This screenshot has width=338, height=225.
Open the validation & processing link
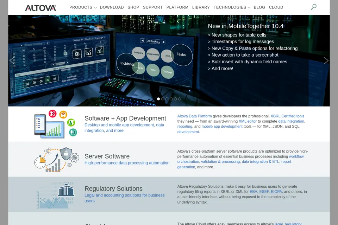pos(220,161)
